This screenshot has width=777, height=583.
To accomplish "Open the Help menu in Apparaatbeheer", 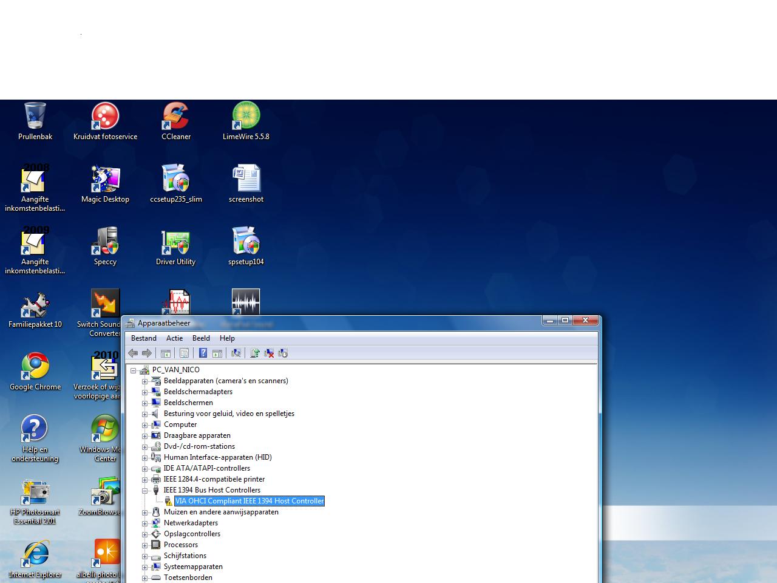I will 227,338.
